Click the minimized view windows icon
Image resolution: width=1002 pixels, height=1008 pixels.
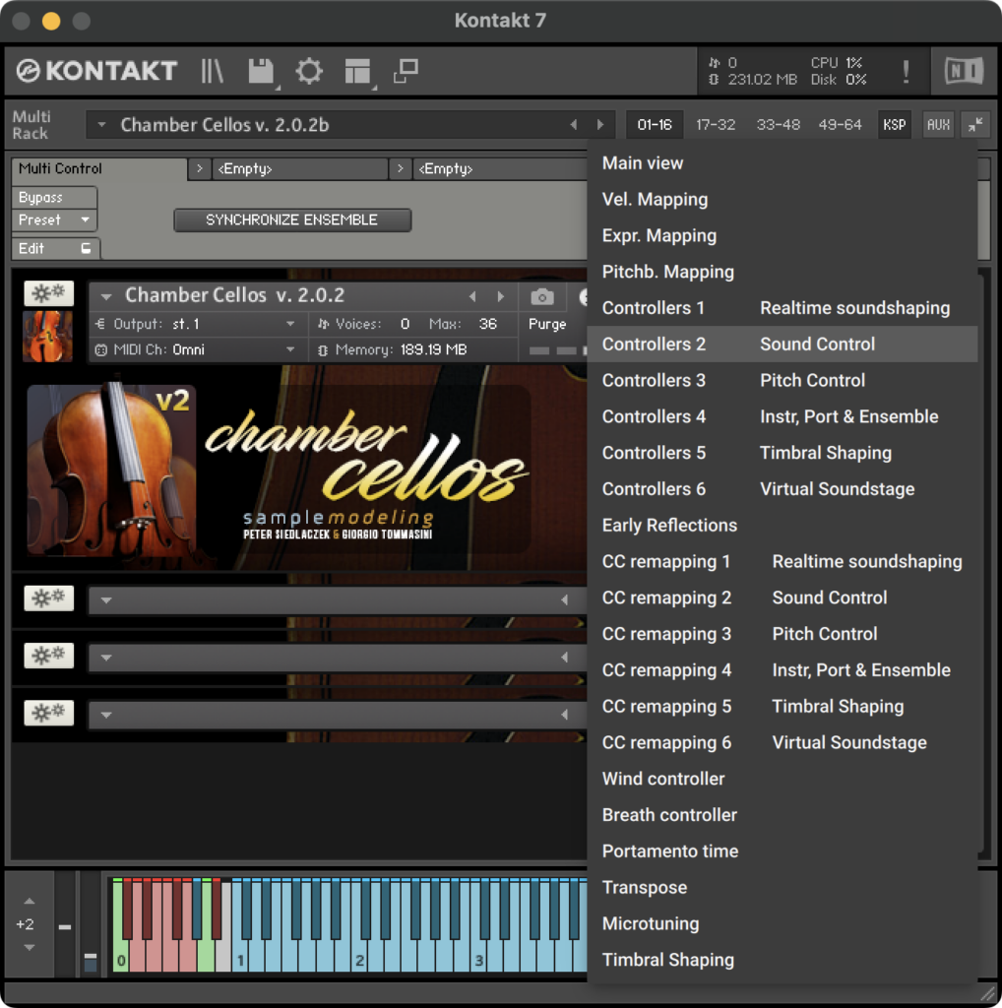pos(406,71)
